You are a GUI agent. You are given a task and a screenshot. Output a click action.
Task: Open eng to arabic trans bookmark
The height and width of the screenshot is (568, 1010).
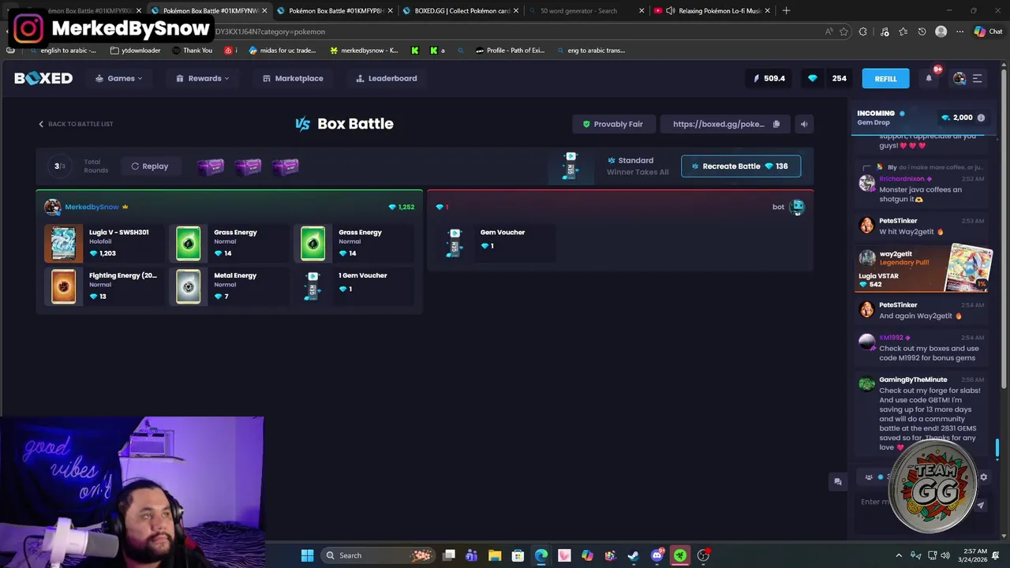coord(590,50)
